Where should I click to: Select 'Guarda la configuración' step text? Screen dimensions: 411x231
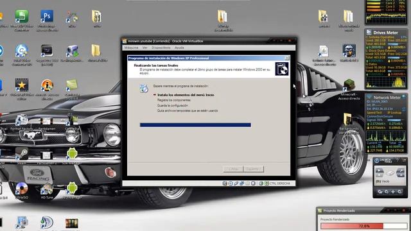(173, 105)
